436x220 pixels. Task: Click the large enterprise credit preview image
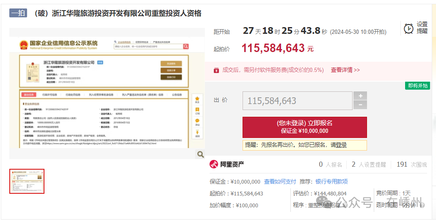[107, 93]
